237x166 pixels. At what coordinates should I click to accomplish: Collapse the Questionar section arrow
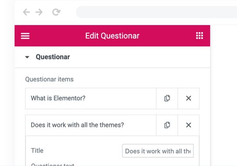coord(27,57)
